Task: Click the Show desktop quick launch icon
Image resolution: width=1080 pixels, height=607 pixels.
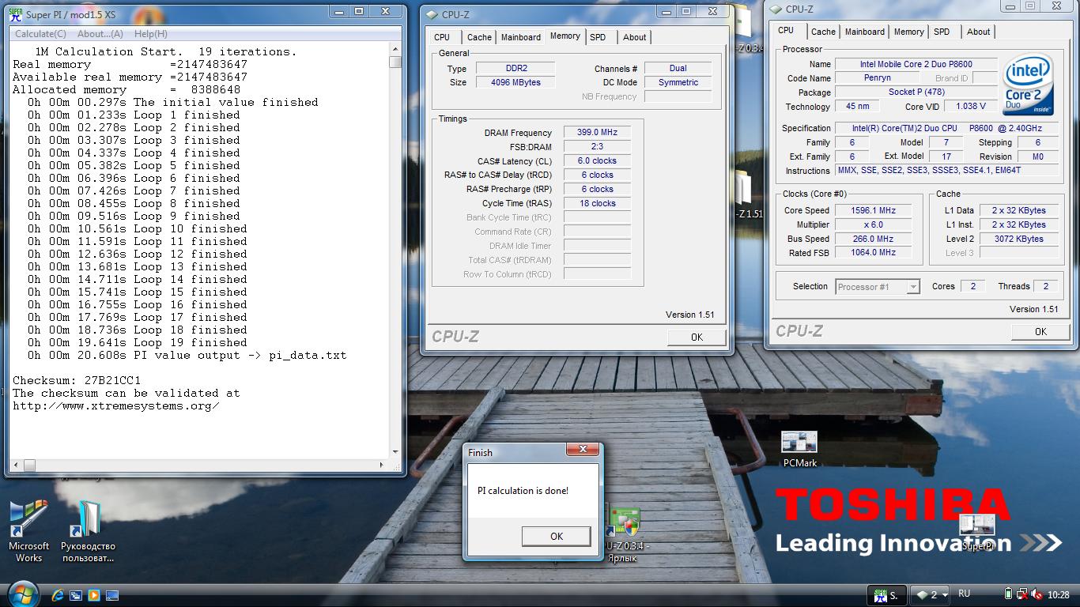Action: [x=112, y=594]
